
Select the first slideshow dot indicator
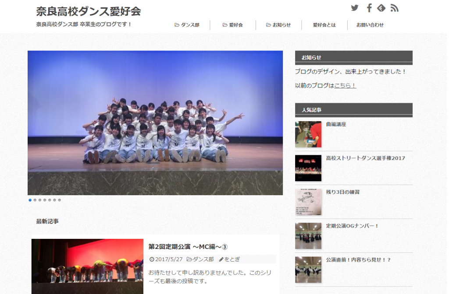[30, 200]
